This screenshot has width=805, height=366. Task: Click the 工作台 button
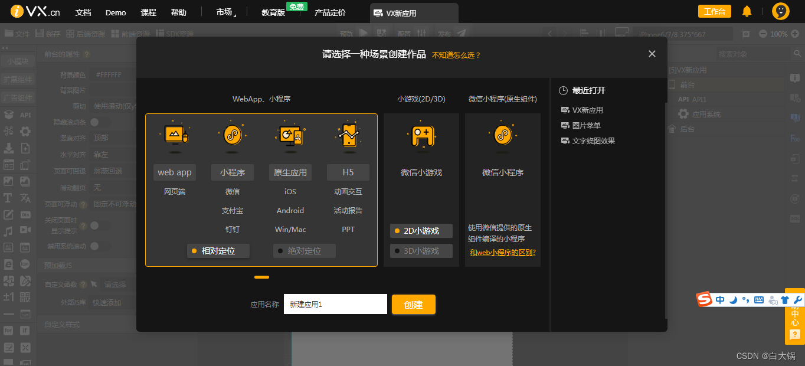click(x=715, y=11)
